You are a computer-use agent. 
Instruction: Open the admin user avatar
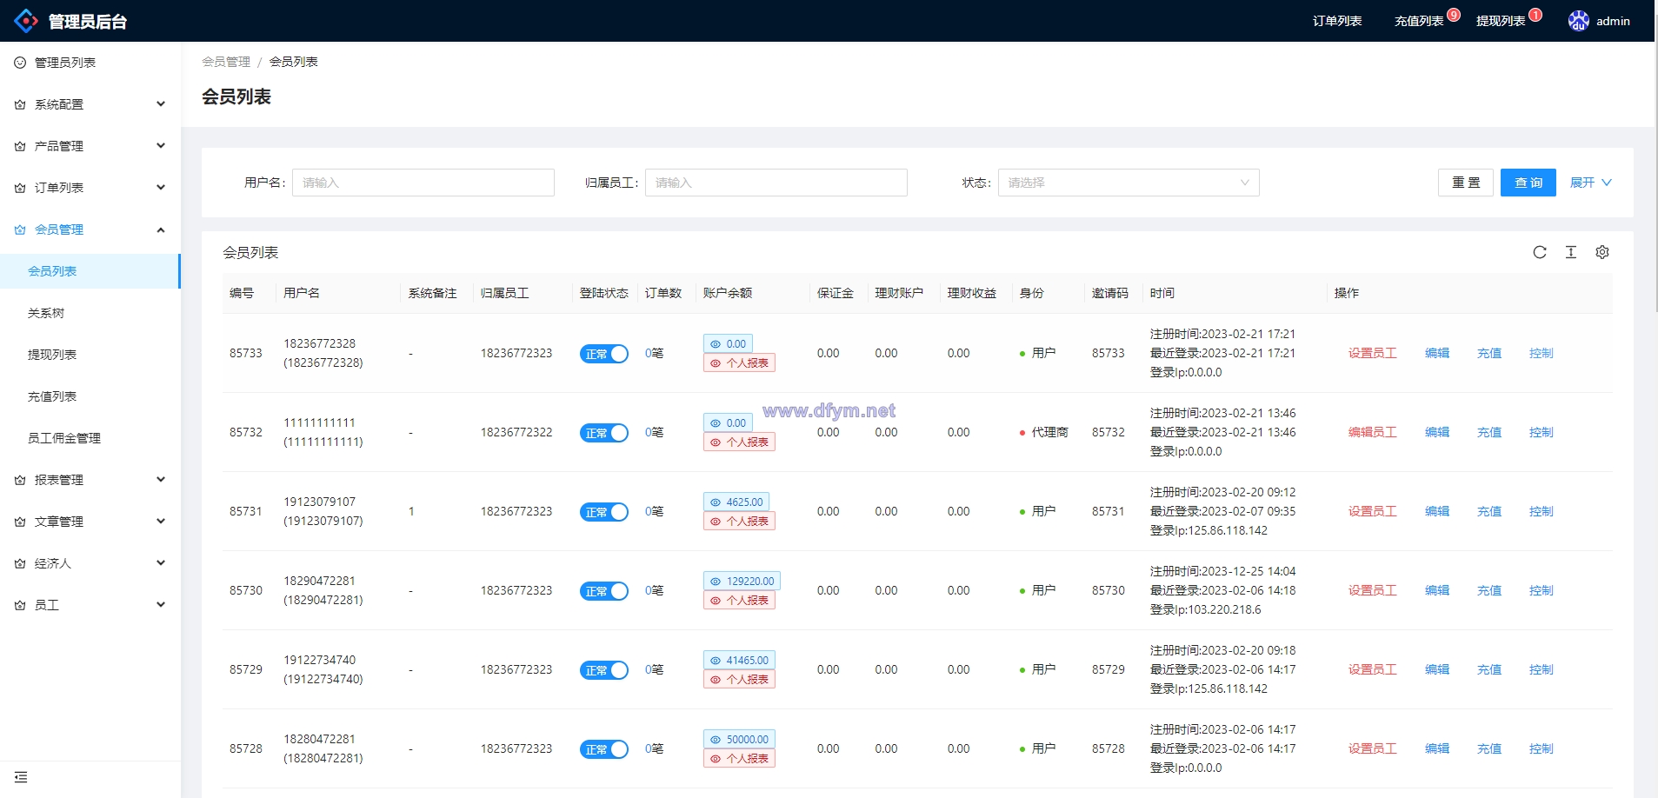pos(1579,21)
